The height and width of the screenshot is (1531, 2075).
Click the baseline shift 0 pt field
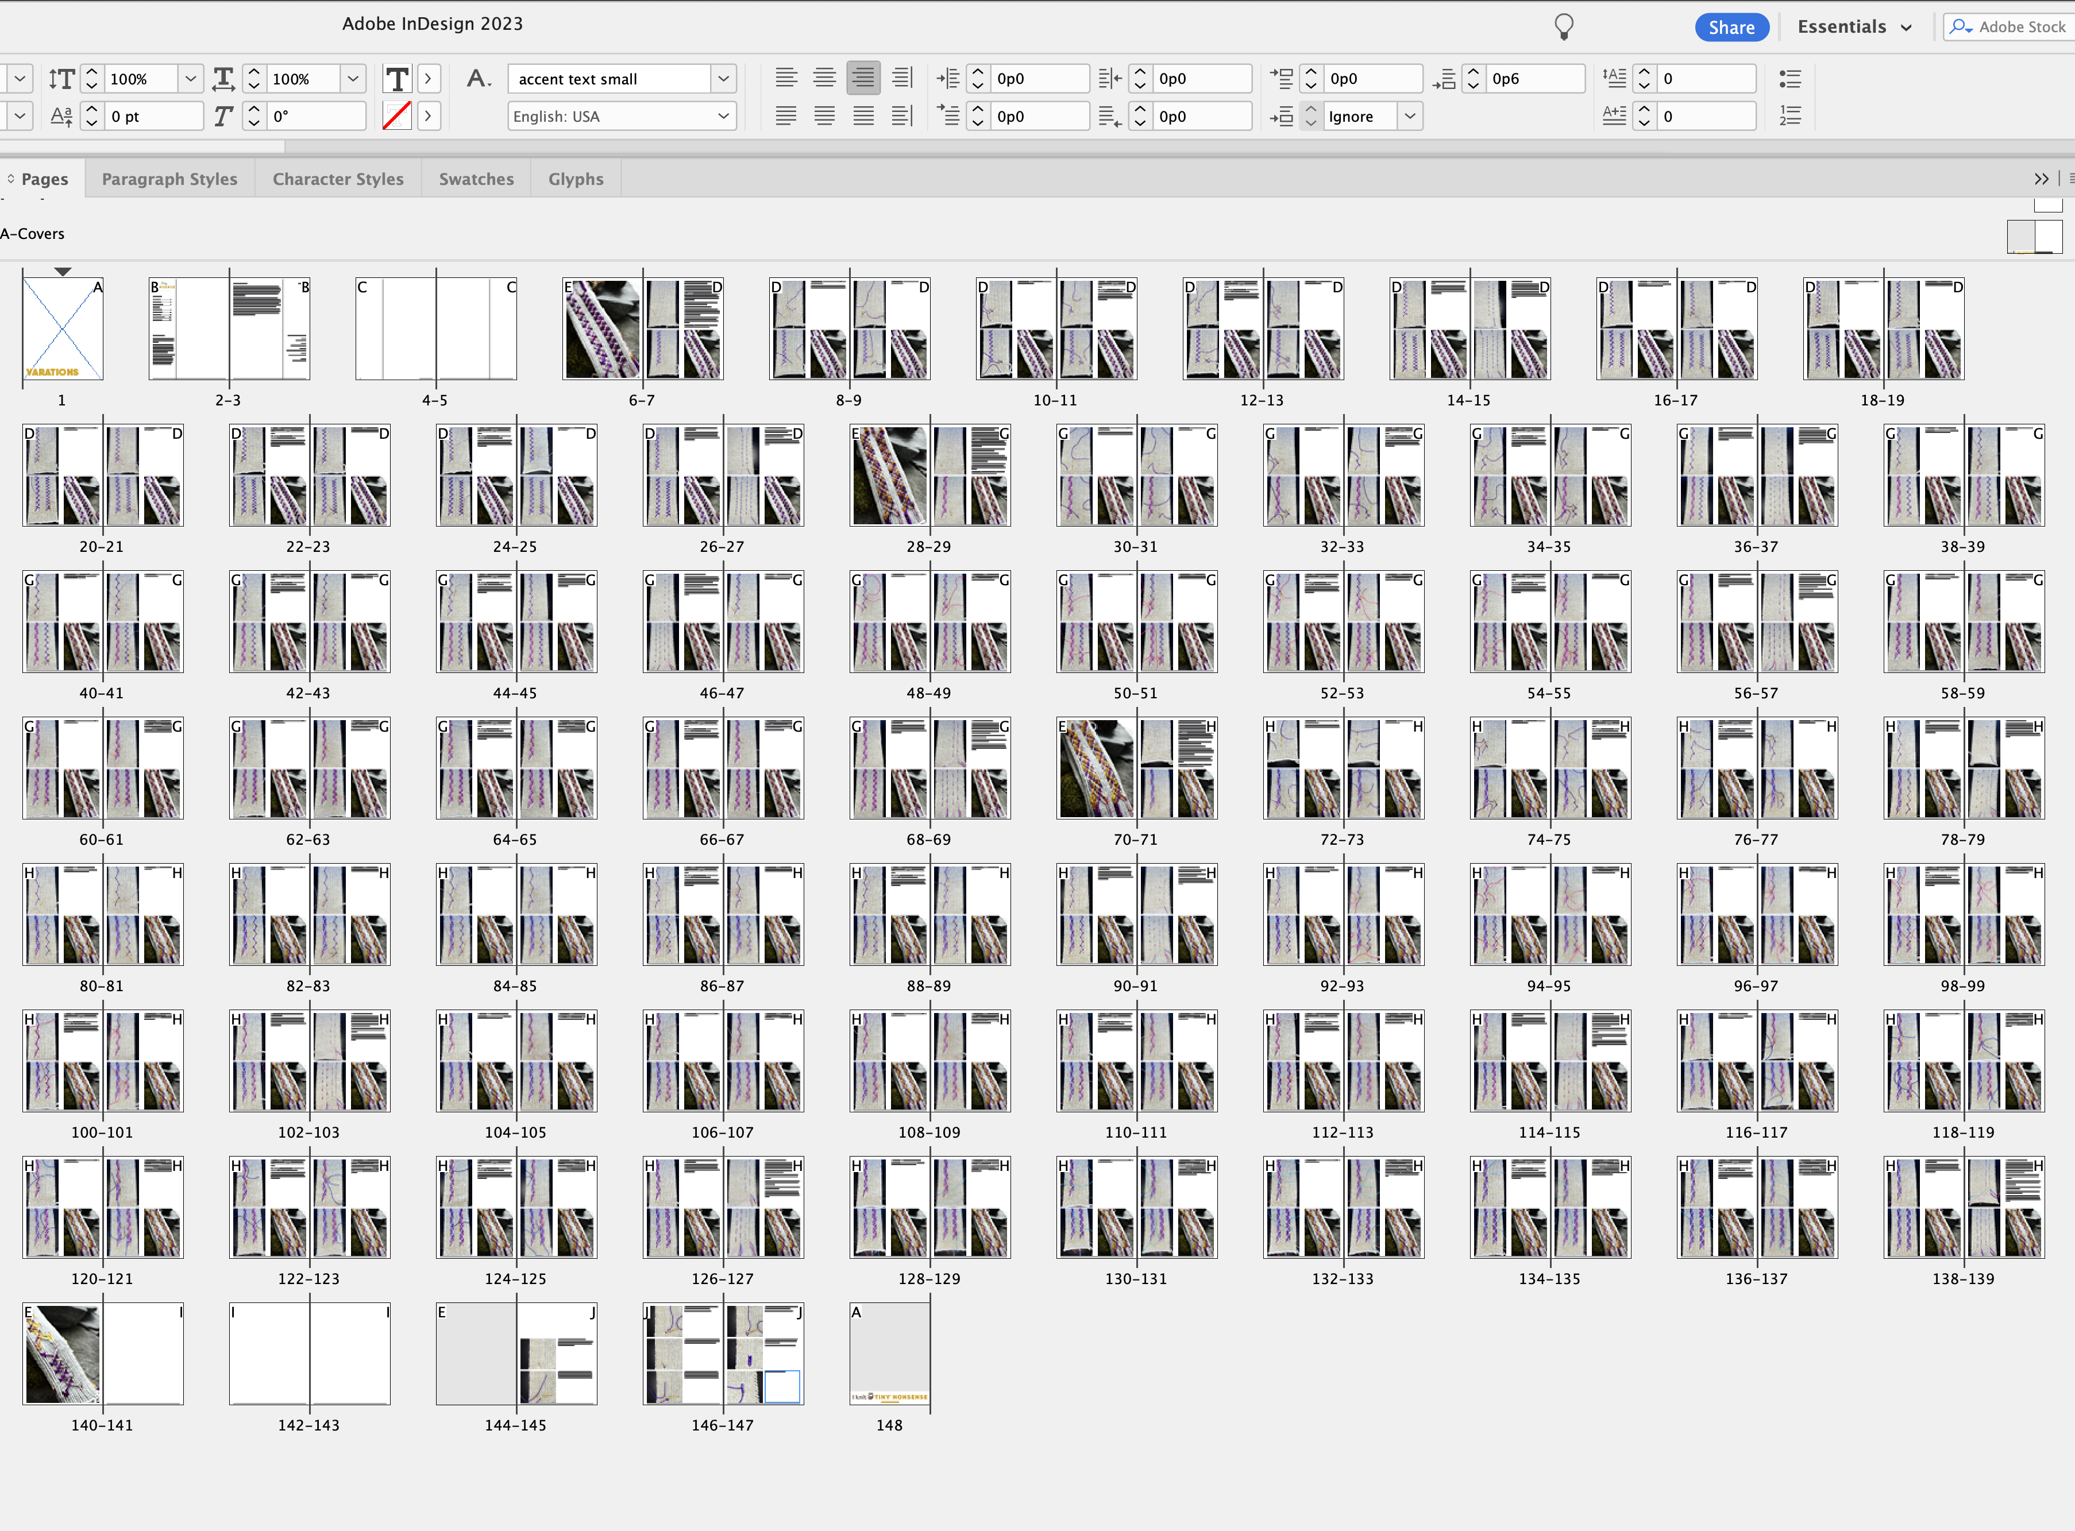(x=154, y=117)
